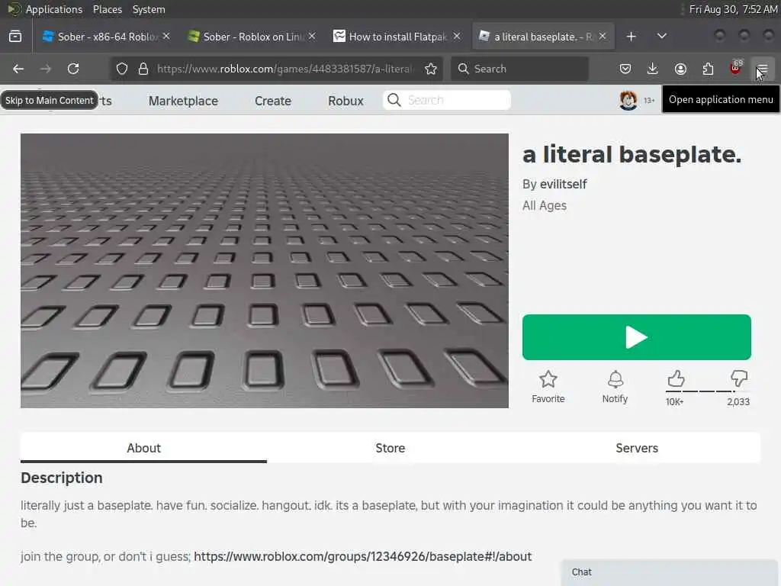Click the thumbs down dislike icon
Viewport: 781px width, 586px height.
[738, 378]
